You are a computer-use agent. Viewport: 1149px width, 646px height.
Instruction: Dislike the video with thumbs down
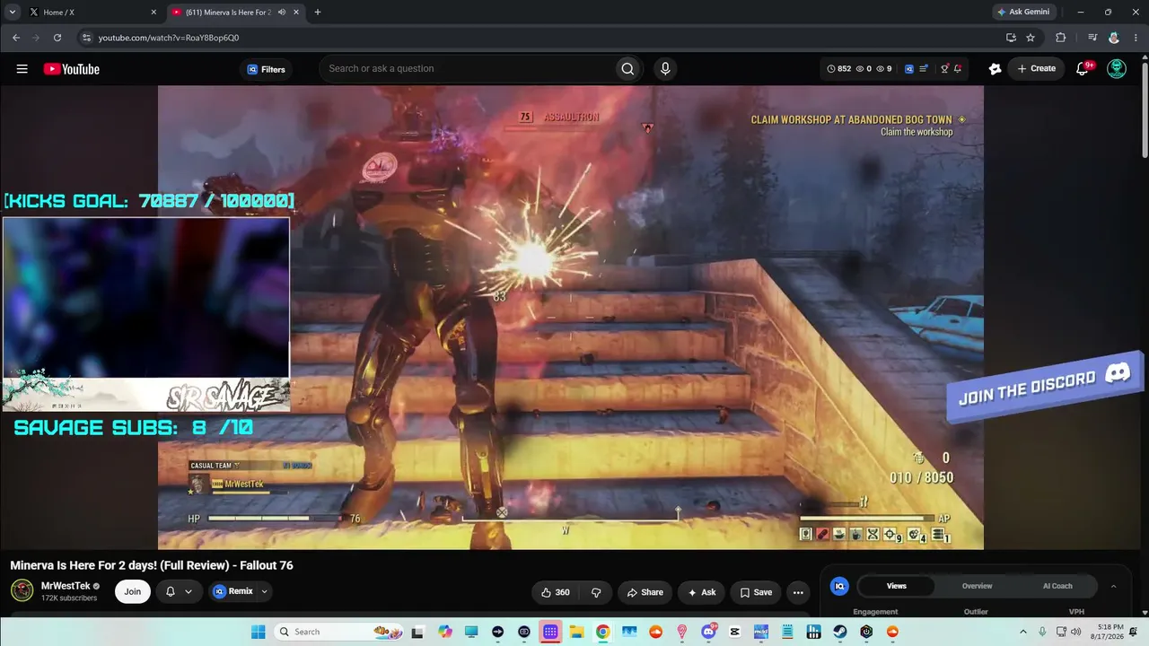tap(596, 592)
